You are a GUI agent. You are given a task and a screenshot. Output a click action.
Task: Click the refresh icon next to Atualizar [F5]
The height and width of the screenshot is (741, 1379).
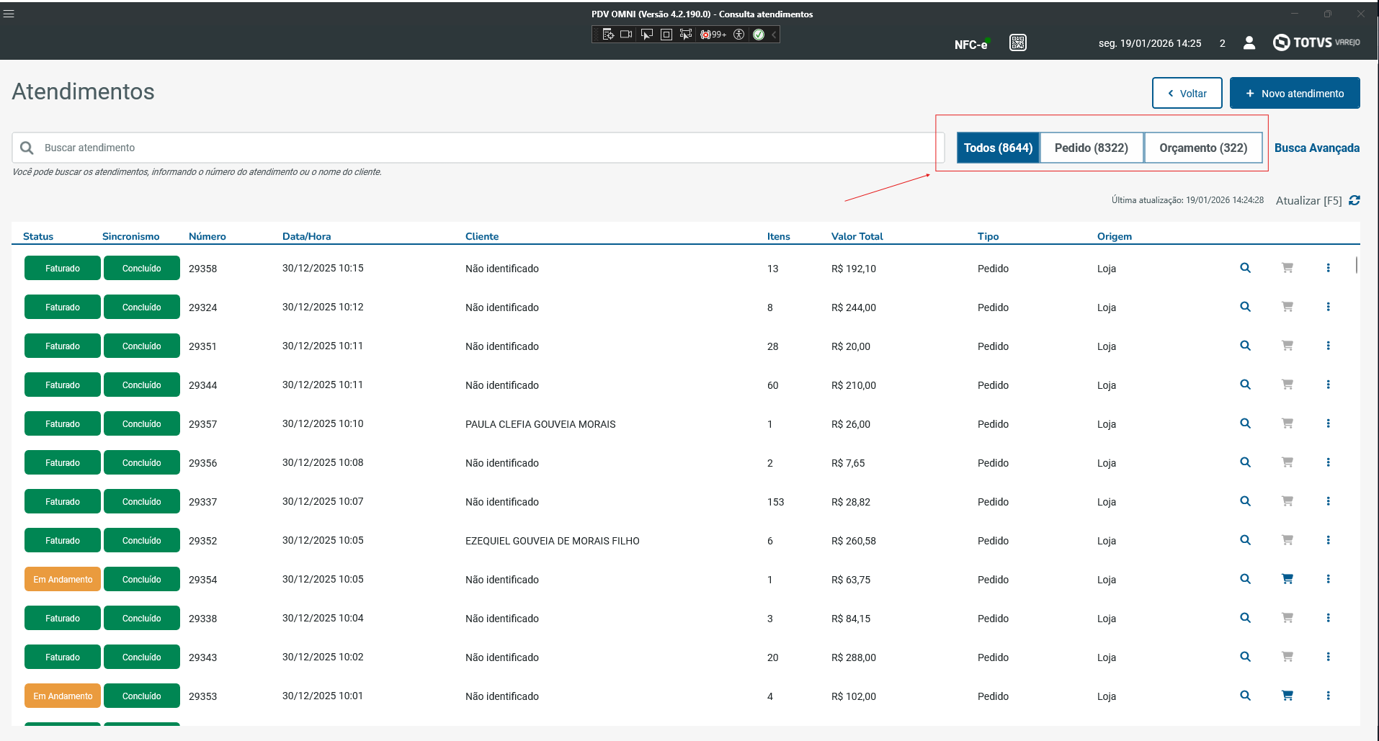tap(1355, 200)
